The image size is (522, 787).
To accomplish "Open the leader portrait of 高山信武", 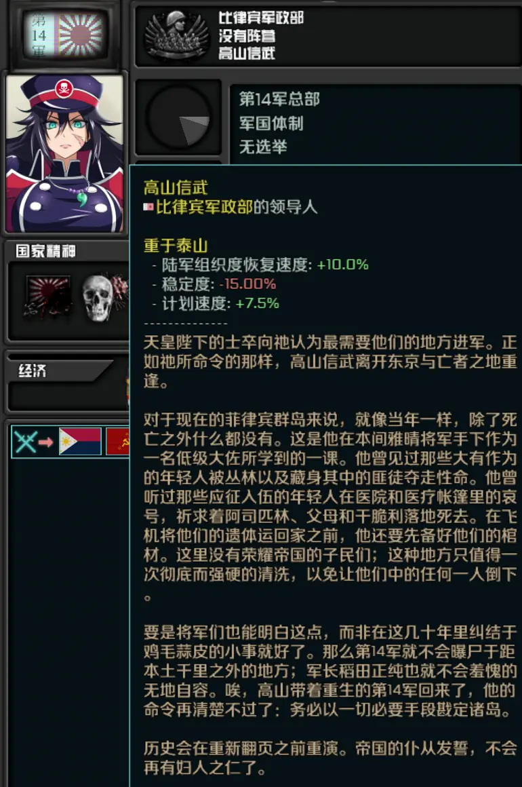I will point(64,154).
